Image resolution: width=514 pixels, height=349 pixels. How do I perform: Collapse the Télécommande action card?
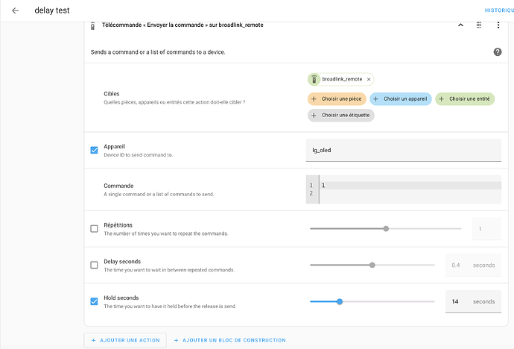click(x=460, y=25)
